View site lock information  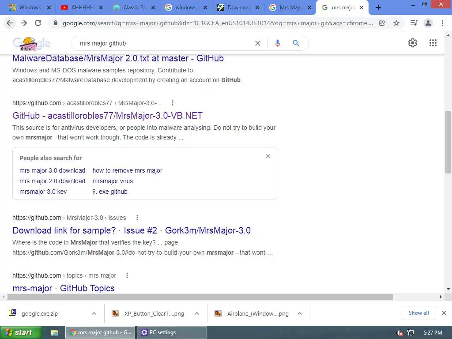click(x=56, y=23)
